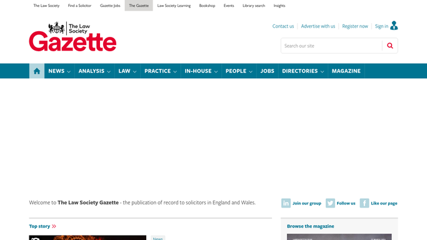Click the red search magnifier icon

(390, 46)
